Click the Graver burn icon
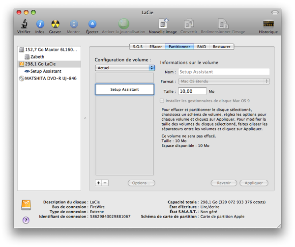Image resolution: width=295 pixels, height=247 pixels. coord(55,24)
